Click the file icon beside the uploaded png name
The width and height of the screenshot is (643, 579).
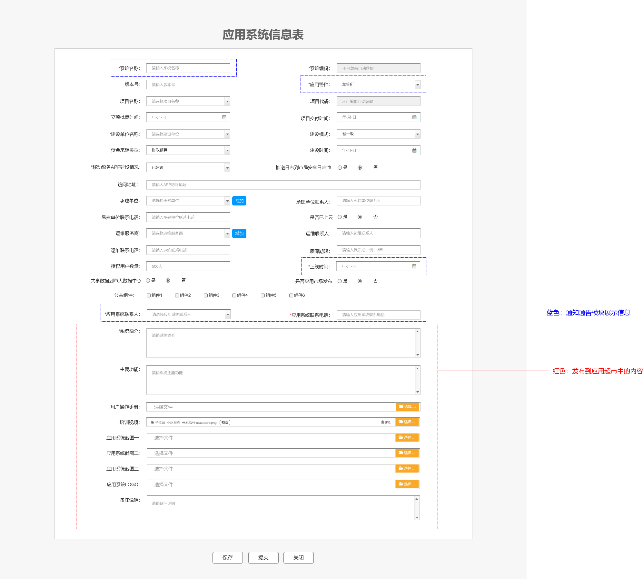(x=153, y=422)
